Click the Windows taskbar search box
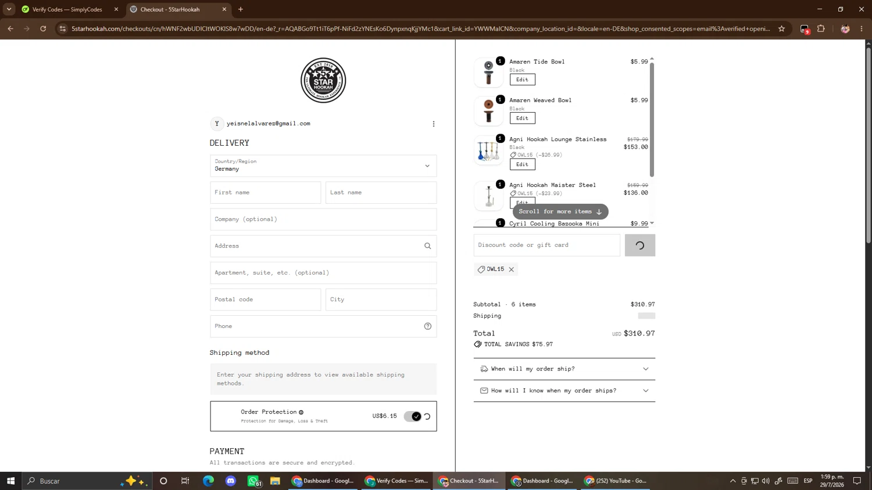The image size is (872, 490). coord(87,481)
